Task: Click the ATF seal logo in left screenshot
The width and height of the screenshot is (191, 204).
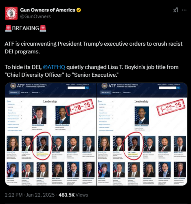Action: tap(13, 86)
